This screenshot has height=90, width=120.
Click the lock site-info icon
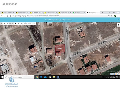[x=14, y=16]
